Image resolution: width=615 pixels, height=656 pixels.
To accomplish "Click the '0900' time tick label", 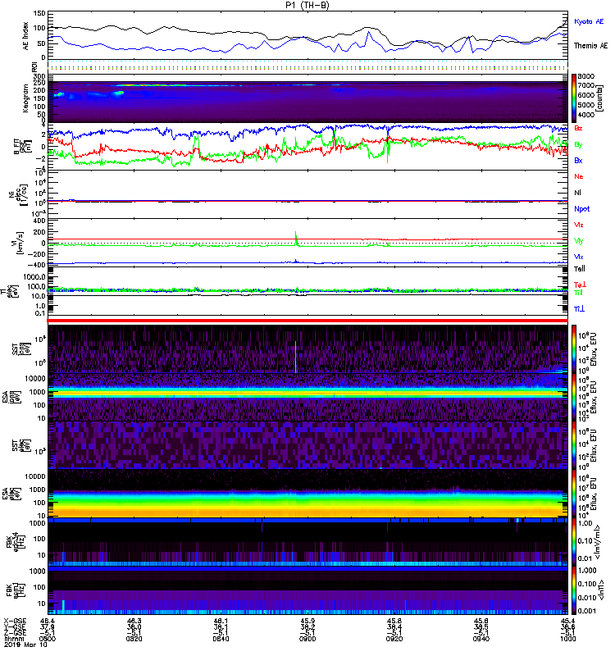I will coord(307,639).
